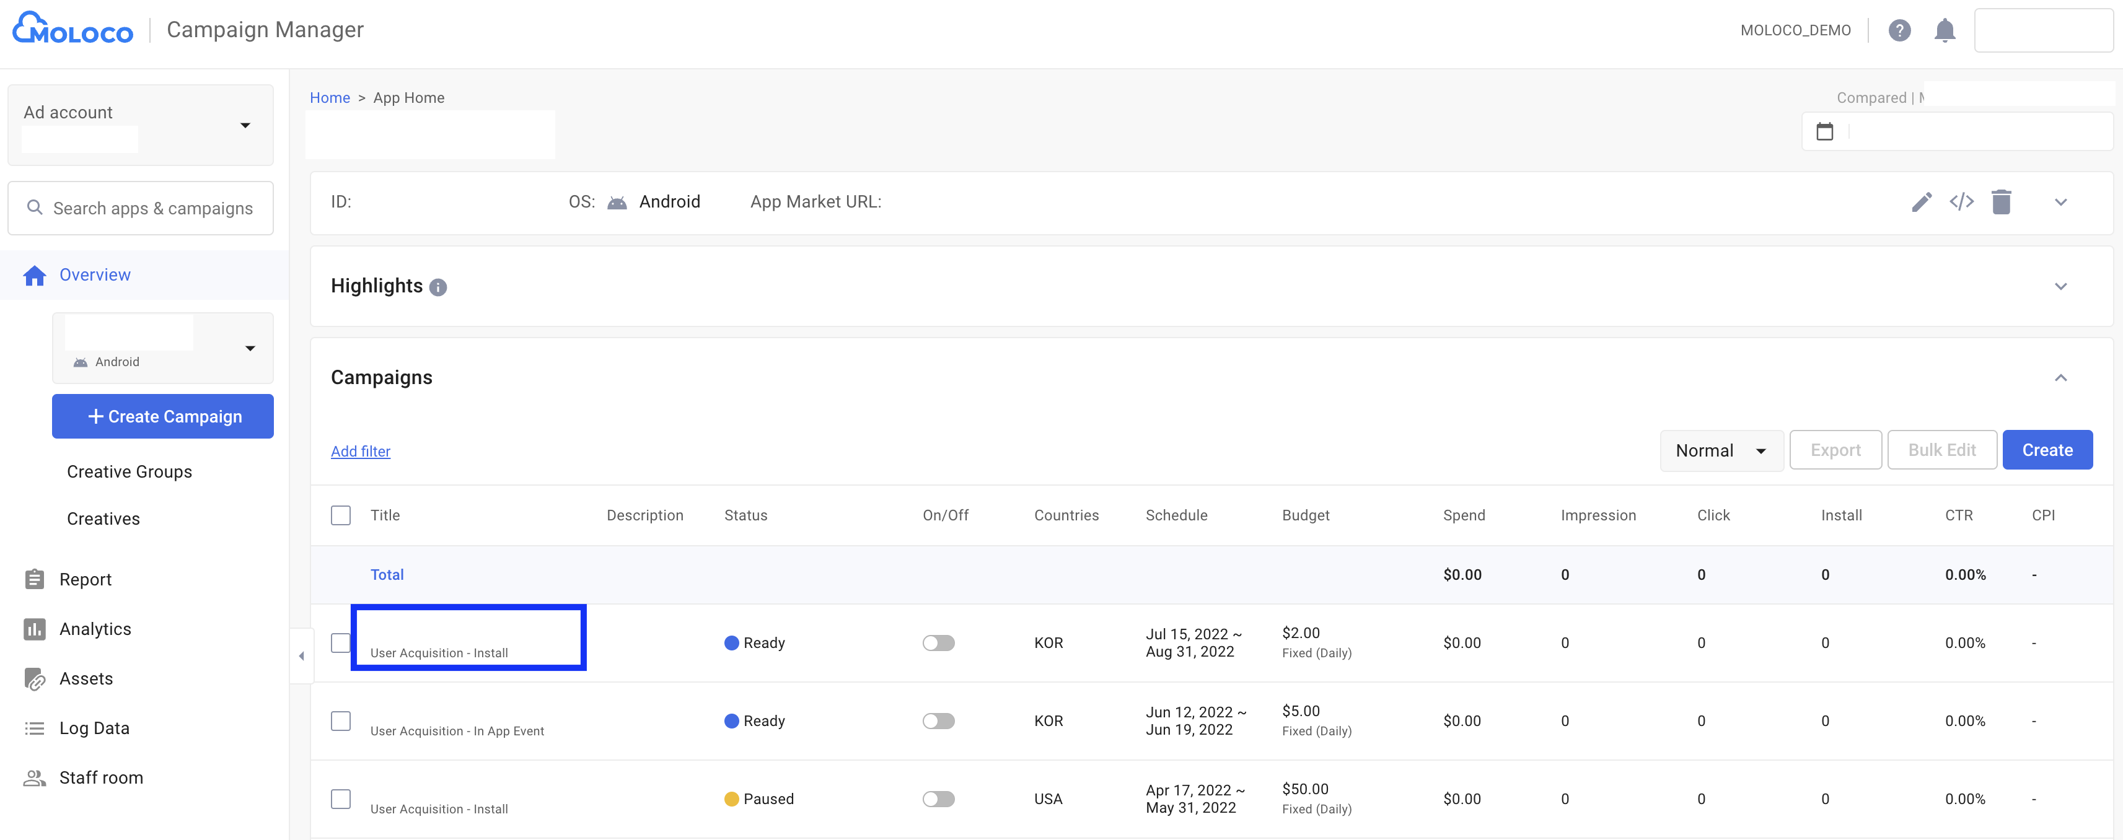Click the trash delete app icon
Image resolution: width=2123 pixels, height=840 pixels.
[2001, 202]
